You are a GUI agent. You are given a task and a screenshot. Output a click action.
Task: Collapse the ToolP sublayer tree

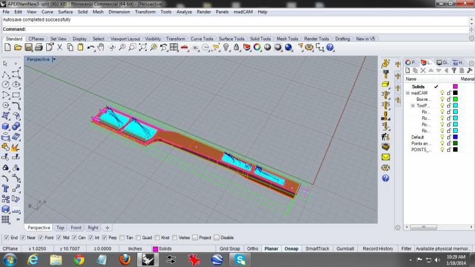click(413, 106)
